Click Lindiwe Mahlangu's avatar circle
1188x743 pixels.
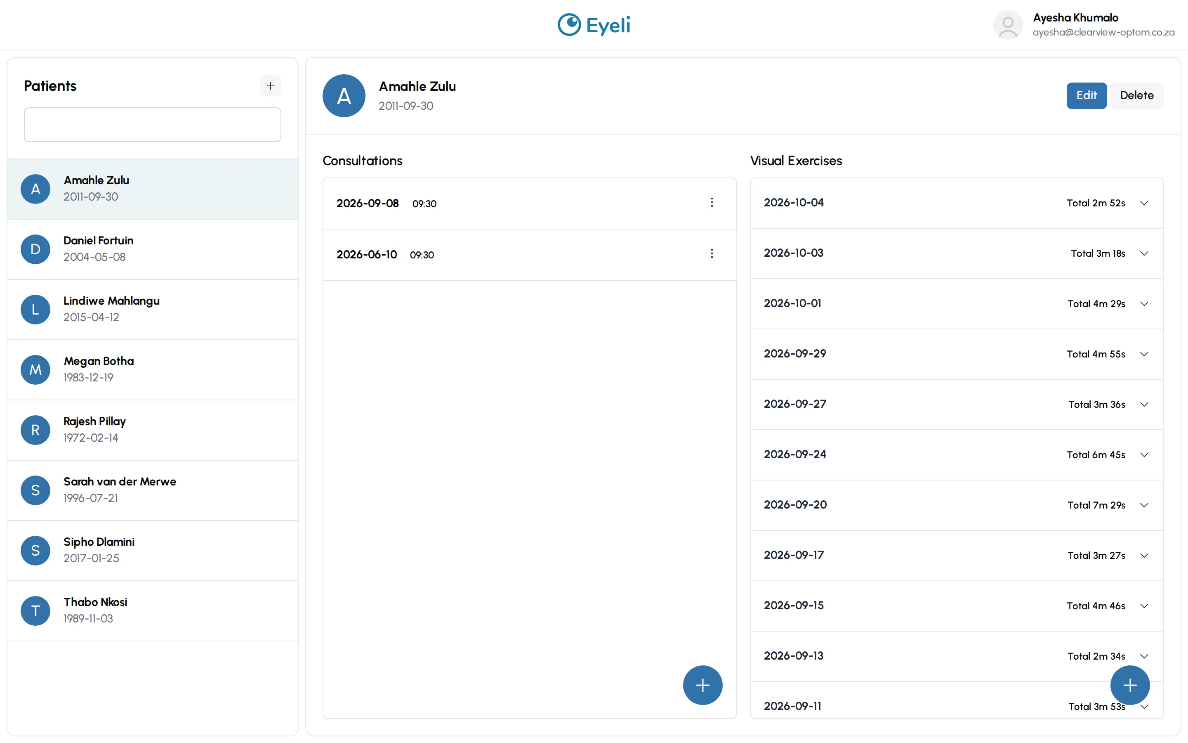point(35,310)
